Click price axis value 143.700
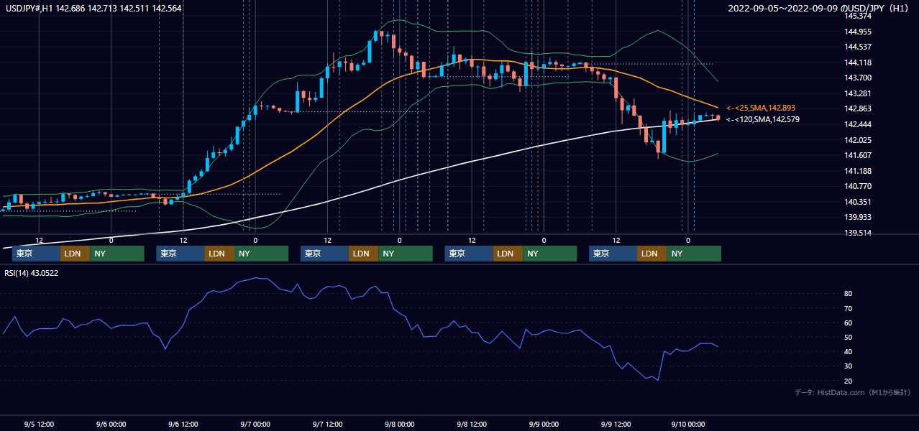 point(858,78)
